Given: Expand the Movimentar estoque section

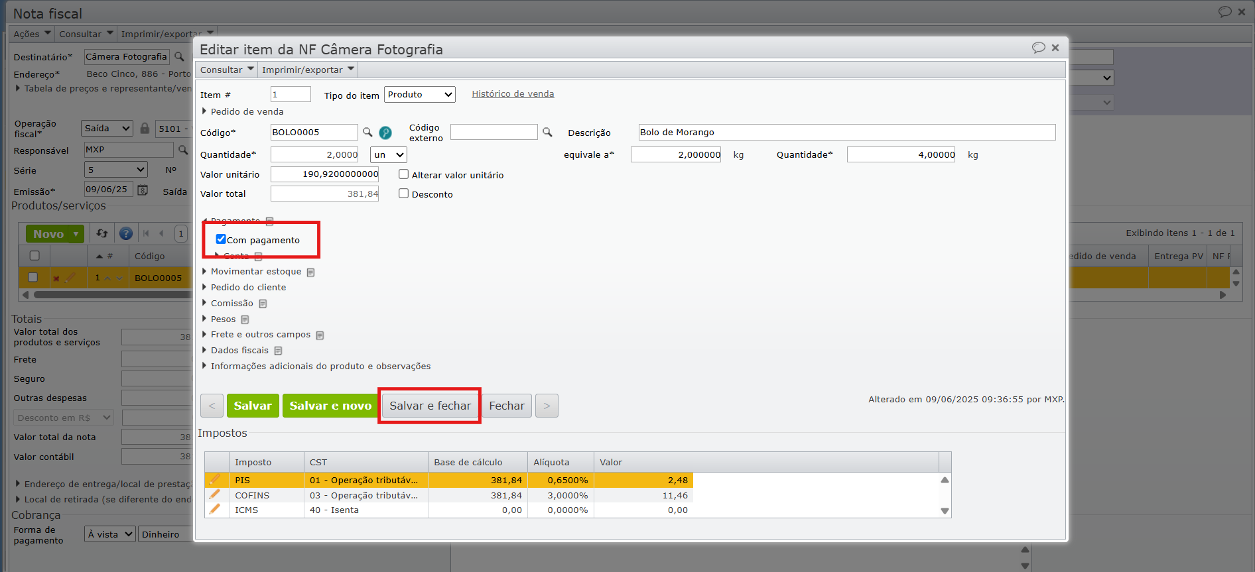Looking at the screenshot, I should click(253, 272).
